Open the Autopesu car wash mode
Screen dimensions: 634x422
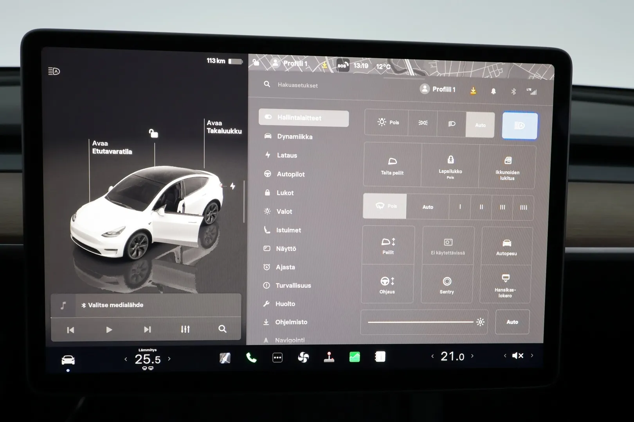[506, 247]
